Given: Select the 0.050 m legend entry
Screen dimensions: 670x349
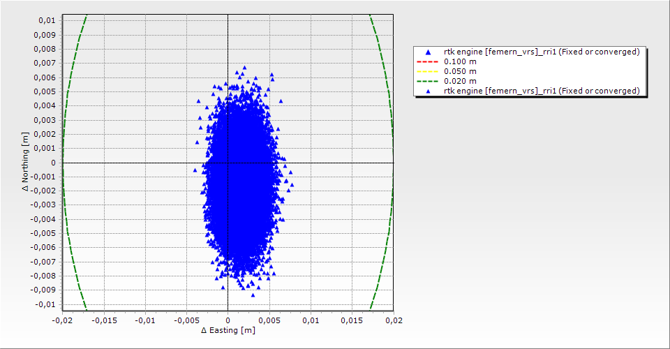Looking at the screenshot, I should click(460, 72).
